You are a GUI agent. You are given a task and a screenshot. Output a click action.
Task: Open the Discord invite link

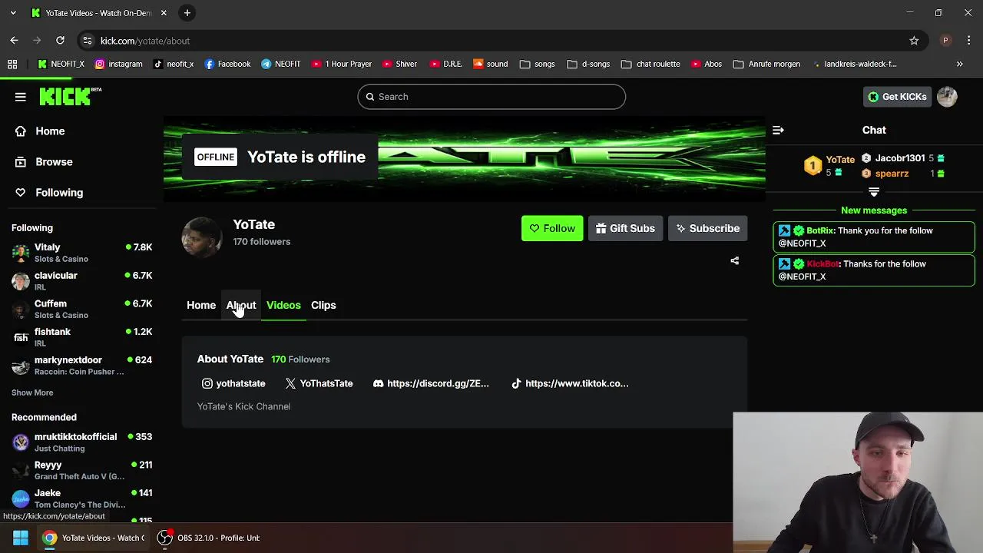pos(431,383)
